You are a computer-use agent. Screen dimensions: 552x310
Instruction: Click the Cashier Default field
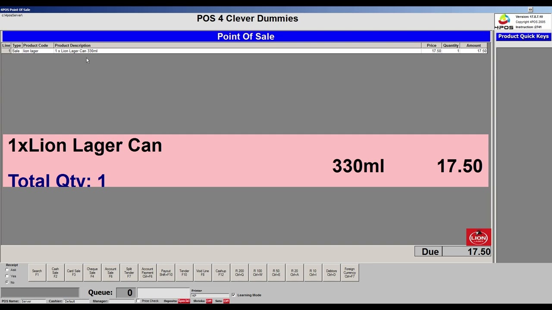click(x=76, y=301)
